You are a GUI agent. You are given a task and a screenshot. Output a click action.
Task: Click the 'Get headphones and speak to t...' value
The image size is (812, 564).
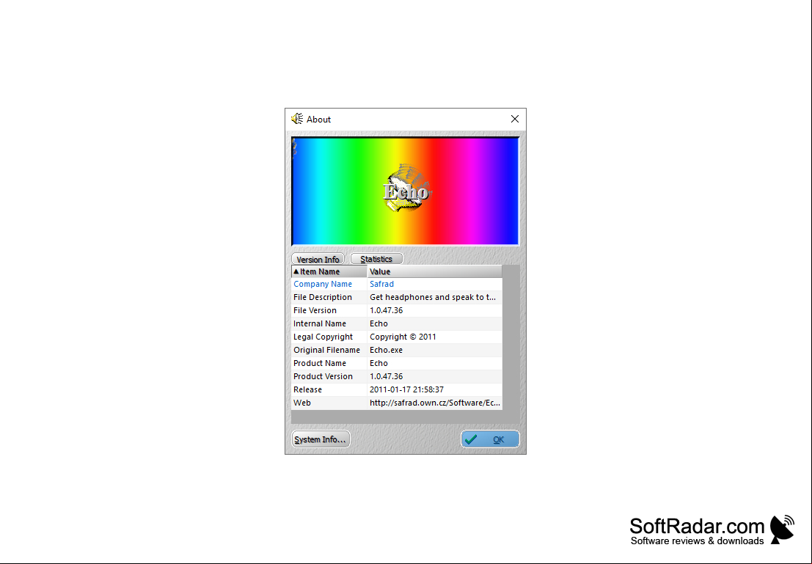(x=433, y=297)
